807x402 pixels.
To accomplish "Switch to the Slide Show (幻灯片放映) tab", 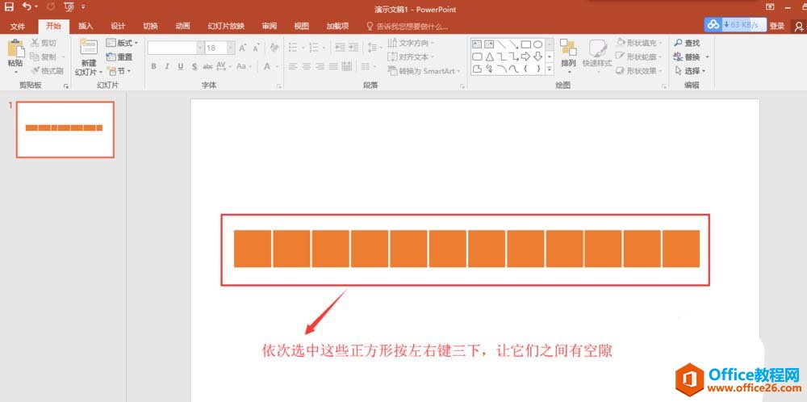I will tap(226, 27).
